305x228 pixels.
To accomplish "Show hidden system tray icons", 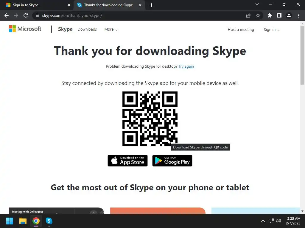I will (x=263, y=221).
